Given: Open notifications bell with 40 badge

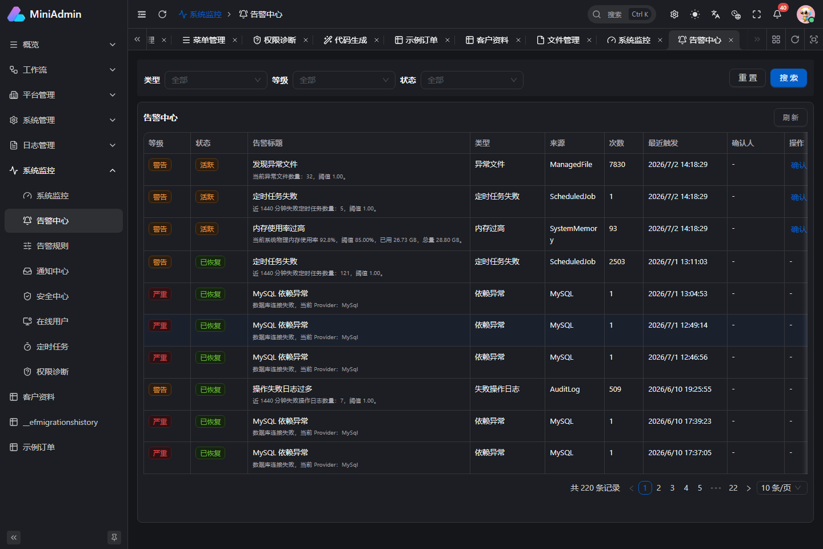Looking at the screenshot, I should (777, 14).
